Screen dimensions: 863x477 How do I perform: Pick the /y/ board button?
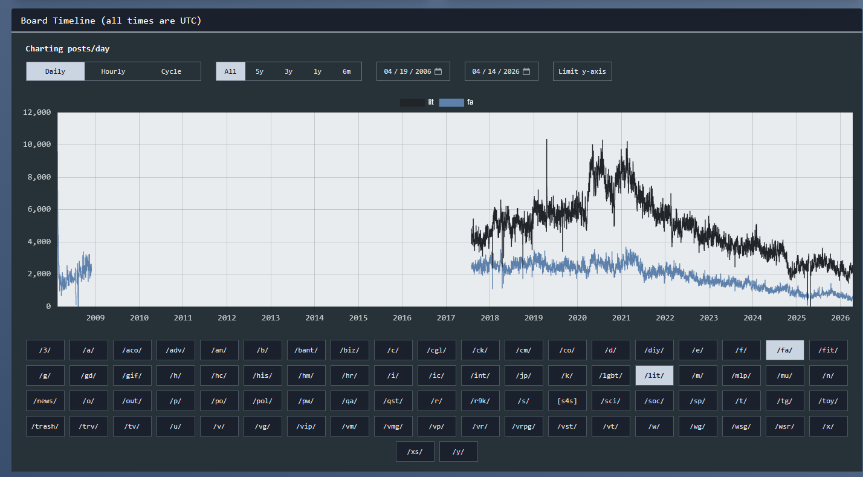pyautogui.click(x=459, y=452)
